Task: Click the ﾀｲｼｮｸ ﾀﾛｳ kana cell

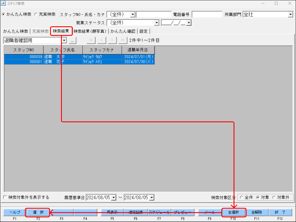Action: click(x=102, y=57)
